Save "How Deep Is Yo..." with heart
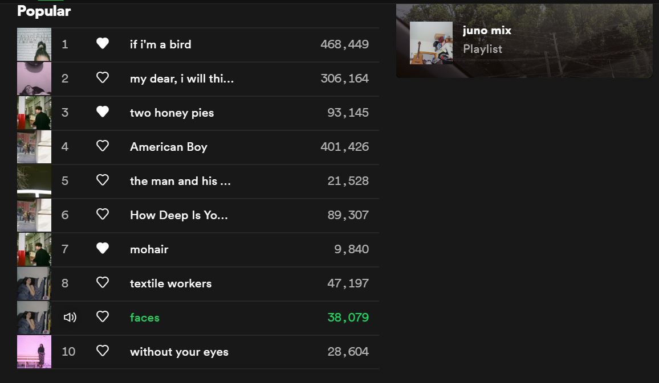 point(103,215)
